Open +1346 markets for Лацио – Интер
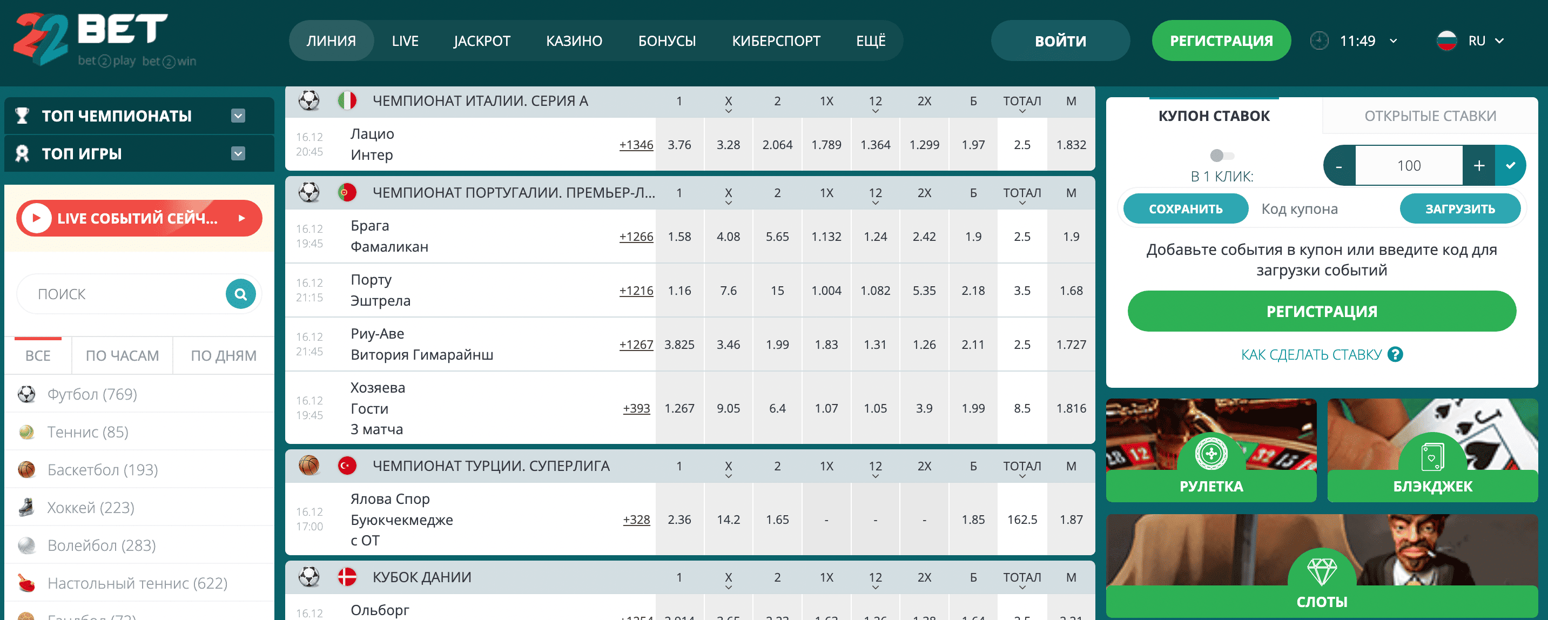Screen dimensions: 1548x620 tap(636, 145)
